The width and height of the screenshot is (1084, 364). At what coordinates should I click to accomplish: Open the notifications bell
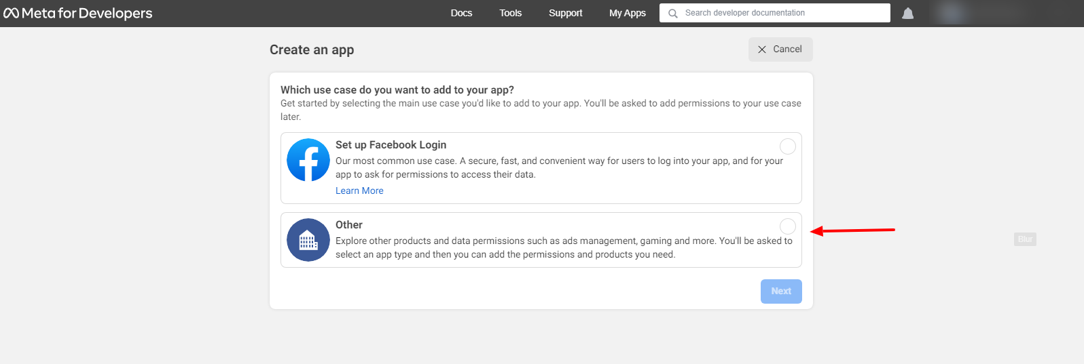(907, 13)
